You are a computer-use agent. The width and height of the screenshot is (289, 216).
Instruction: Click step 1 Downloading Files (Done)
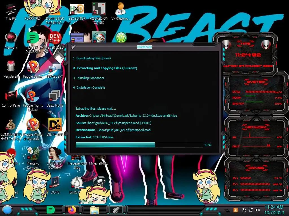92,58
